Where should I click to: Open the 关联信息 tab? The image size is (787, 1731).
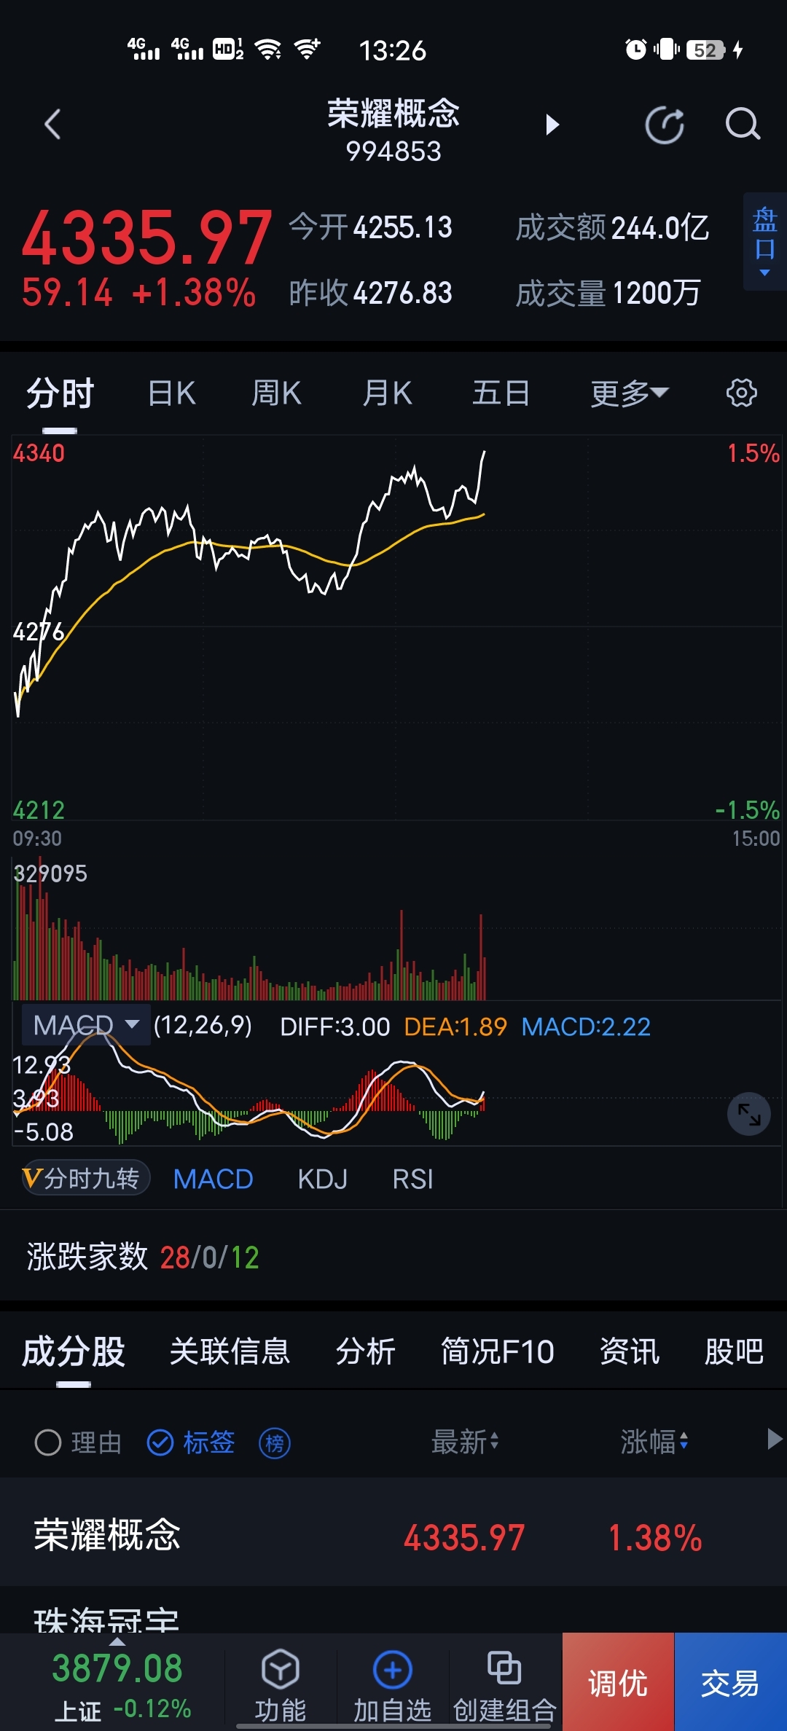tap(230, 1352)
